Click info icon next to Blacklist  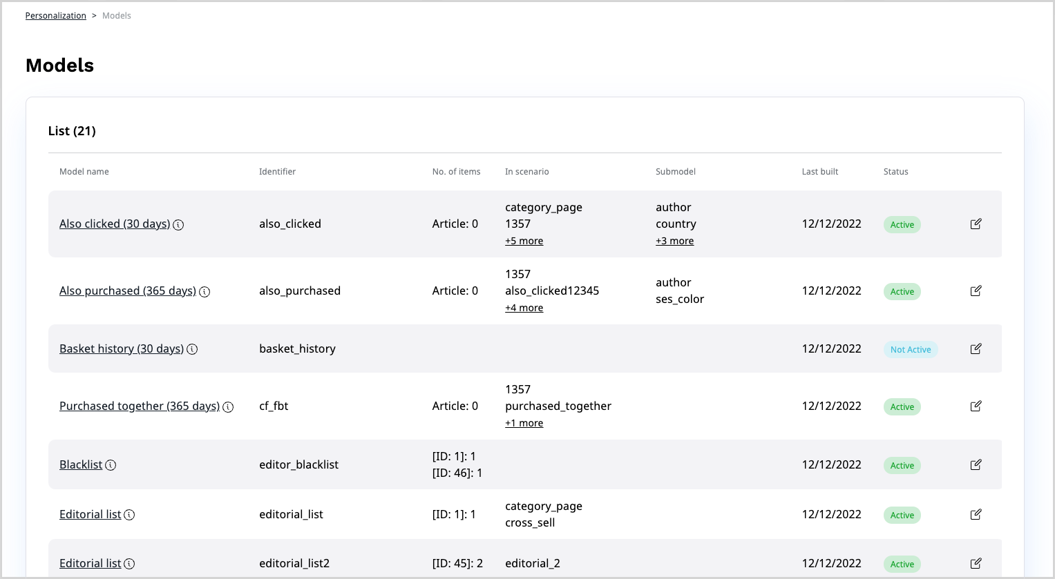[111, 465]
